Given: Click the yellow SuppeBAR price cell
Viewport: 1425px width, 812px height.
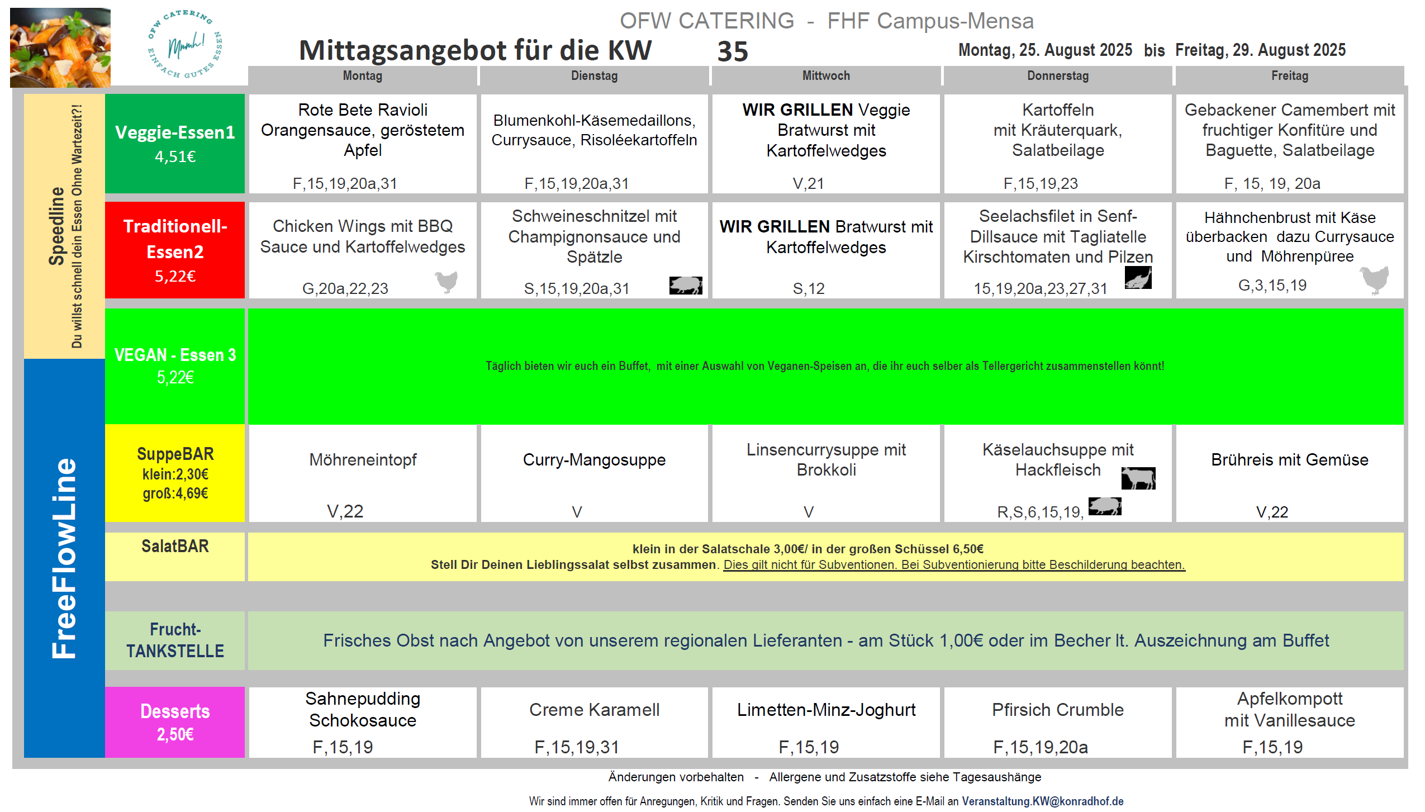Looking at the screenshot, I should coord(175,473).
